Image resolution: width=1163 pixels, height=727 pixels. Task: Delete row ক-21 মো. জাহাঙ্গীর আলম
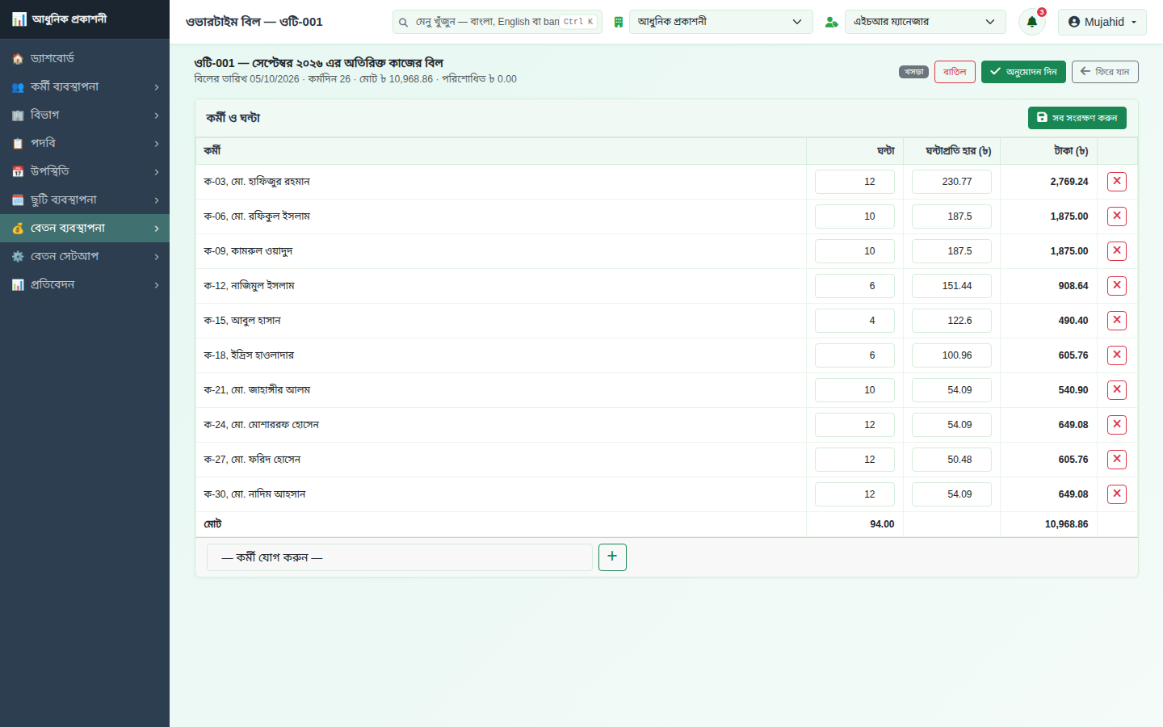(x=1117, y=390)
